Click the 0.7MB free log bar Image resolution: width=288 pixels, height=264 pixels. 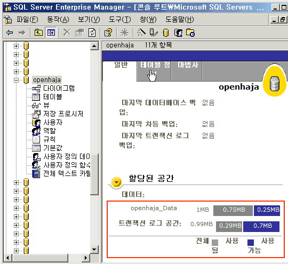pos(261,226)
